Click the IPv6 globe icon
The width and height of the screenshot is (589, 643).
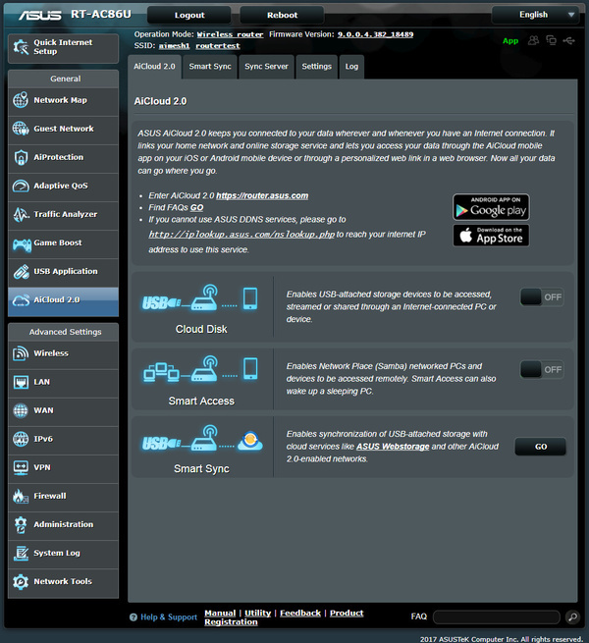coord(21,439)
